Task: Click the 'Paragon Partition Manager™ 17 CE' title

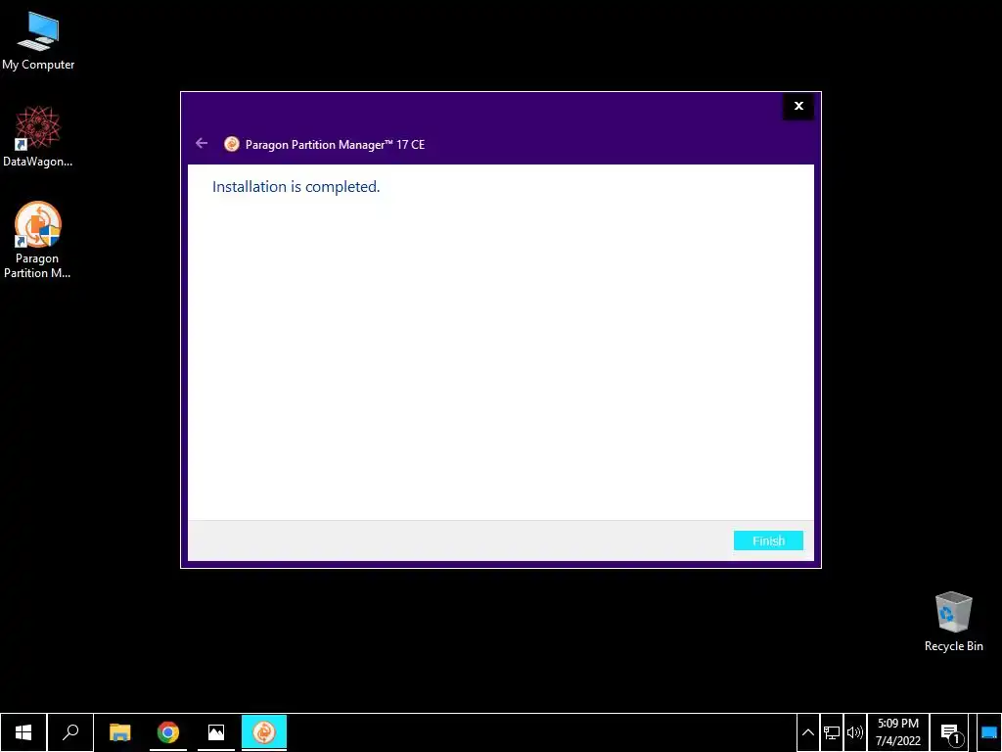Action: pos(335,145)
